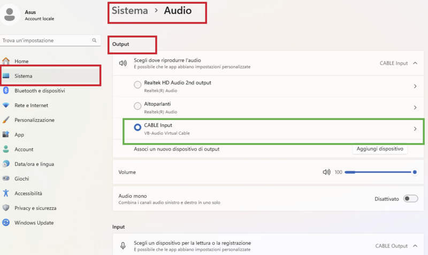Click the Privacy e sicurezza shield icon
This screenshot has width=428, height=255.
pos(6,208)
